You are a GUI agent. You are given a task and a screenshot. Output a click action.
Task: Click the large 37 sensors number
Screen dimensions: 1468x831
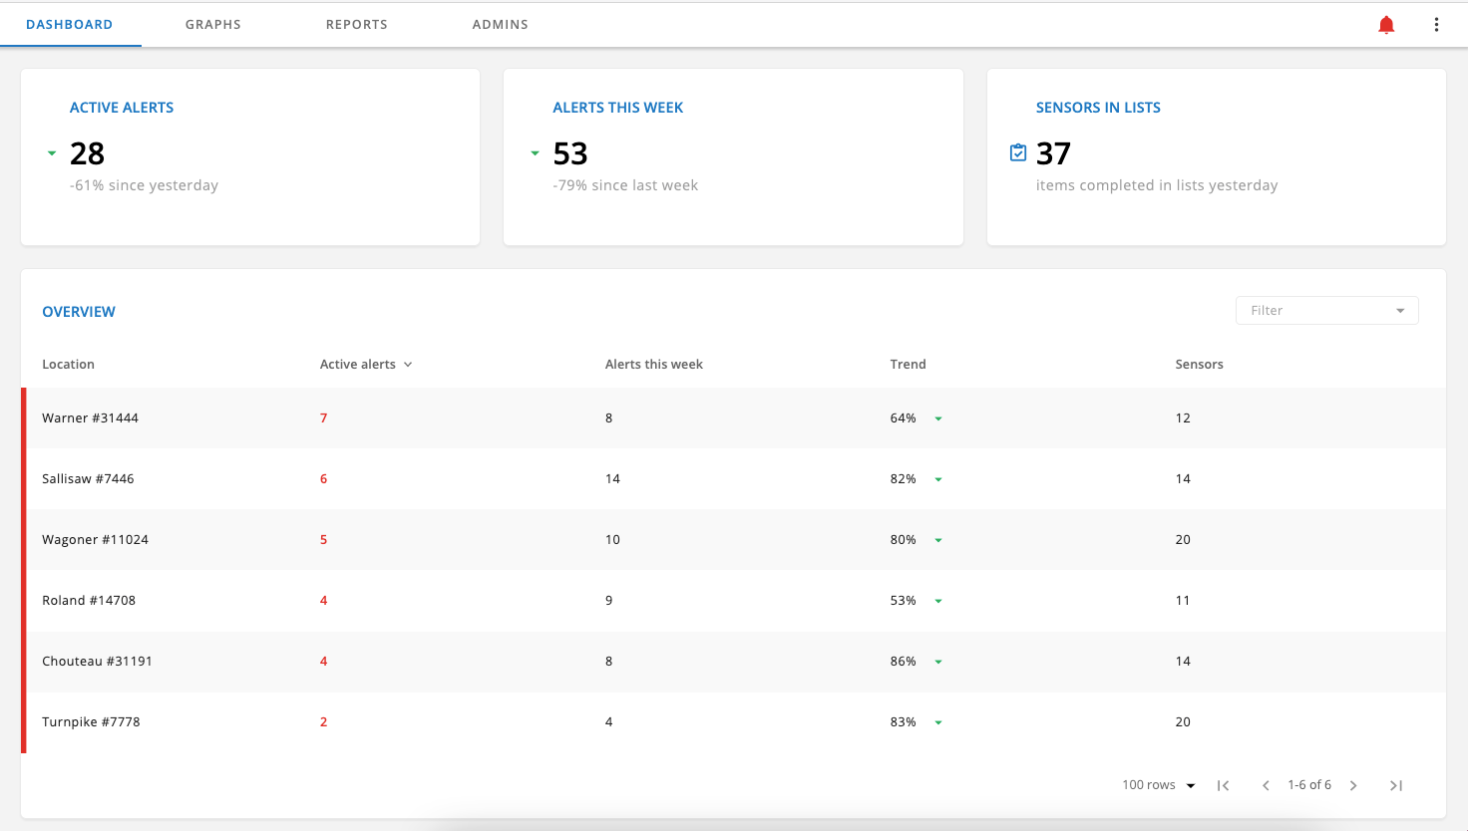(x=1053, y=153)
